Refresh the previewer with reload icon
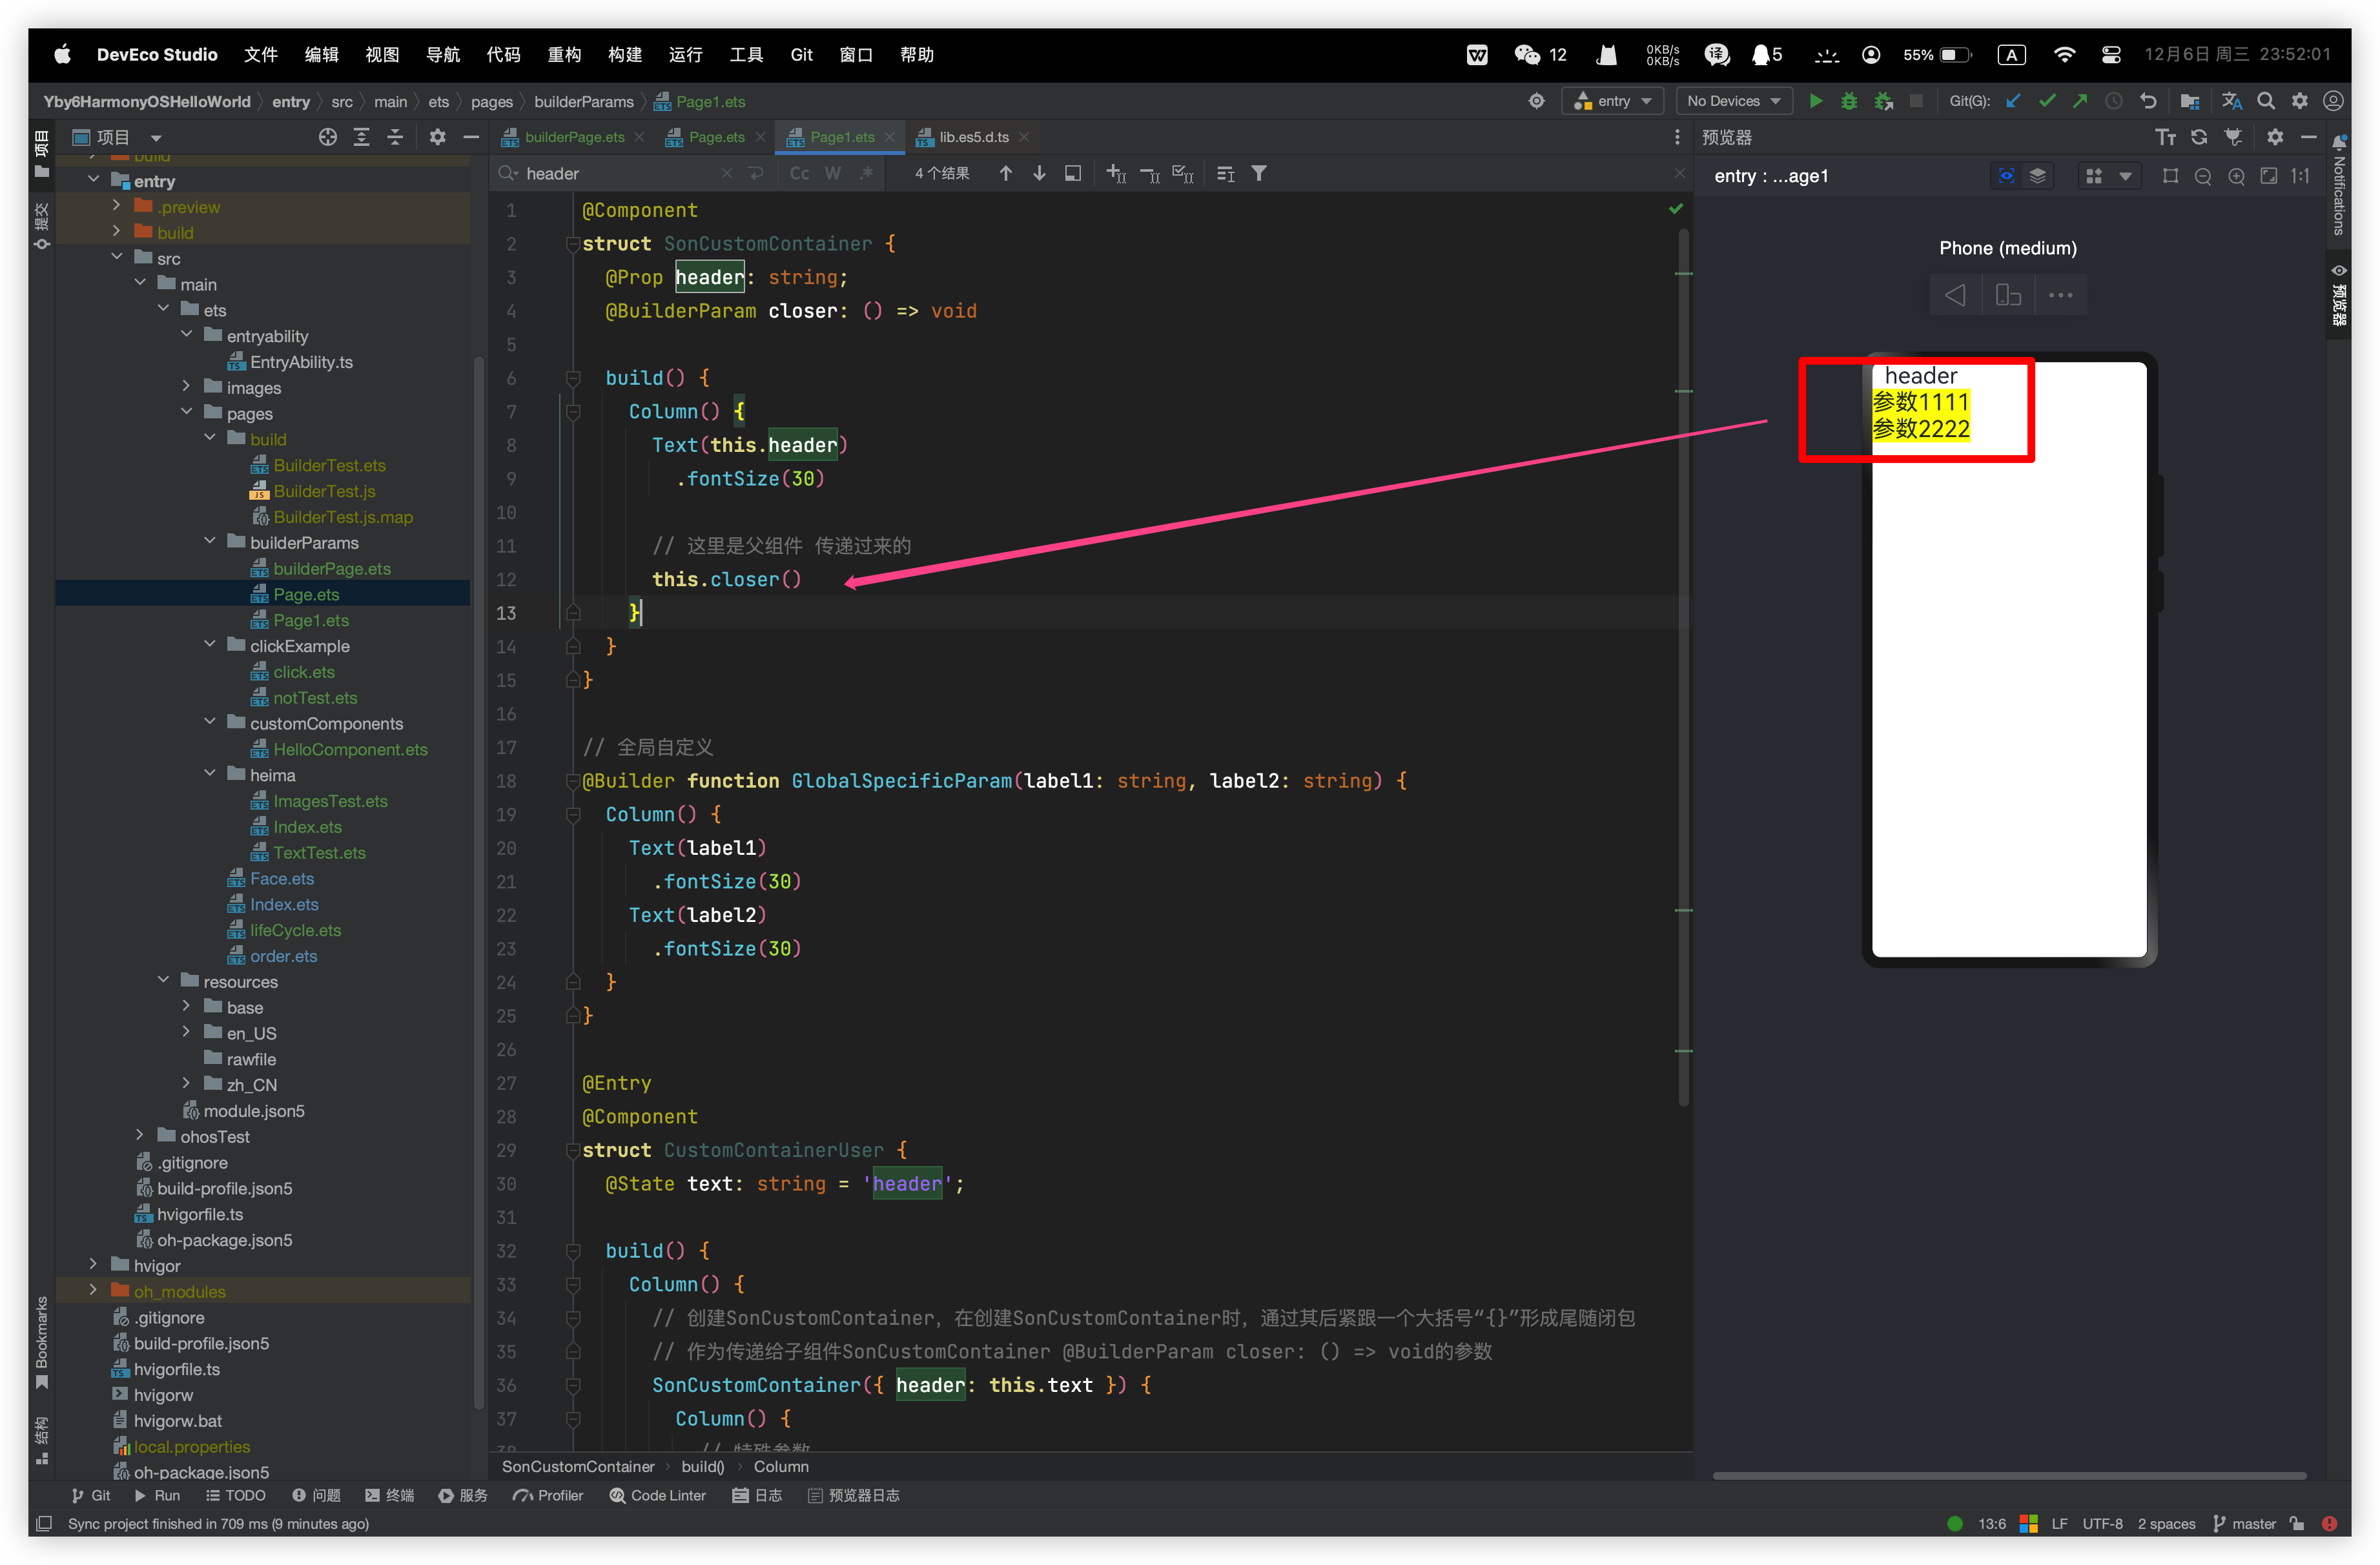This screenshot has height=1565, width=2380. [x=2199, y=137]
